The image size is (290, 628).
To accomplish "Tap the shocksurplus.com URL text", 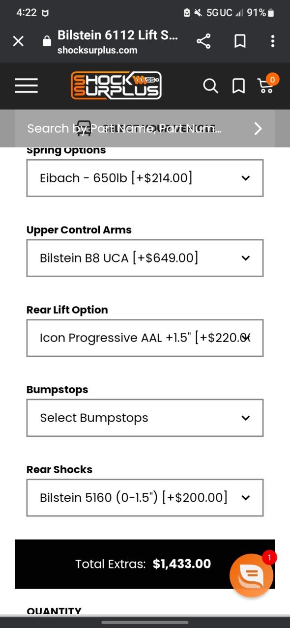I will coord(97,50).
